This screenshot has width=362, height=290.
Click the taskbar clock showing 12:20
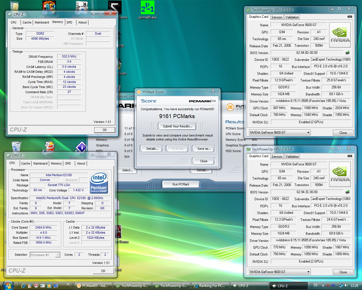pyautogui.click(x=354, y=285)
